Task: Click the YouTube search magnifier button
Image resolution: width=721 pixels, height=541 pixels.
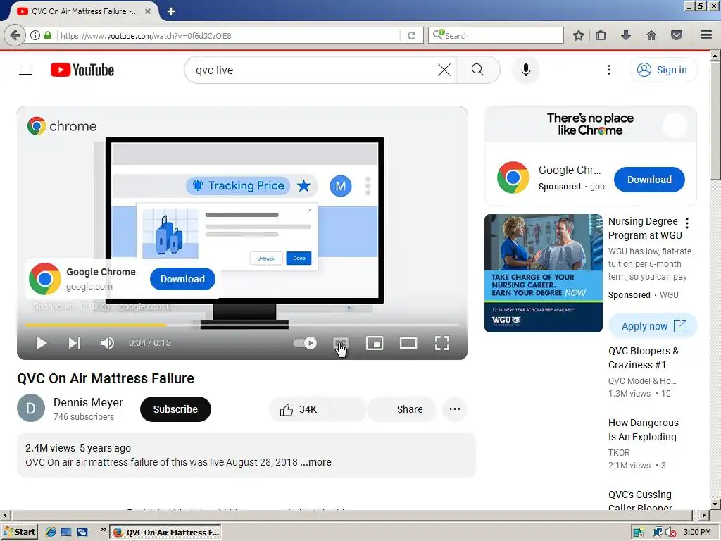Action: pyautogui.click(x=478, y=70)
